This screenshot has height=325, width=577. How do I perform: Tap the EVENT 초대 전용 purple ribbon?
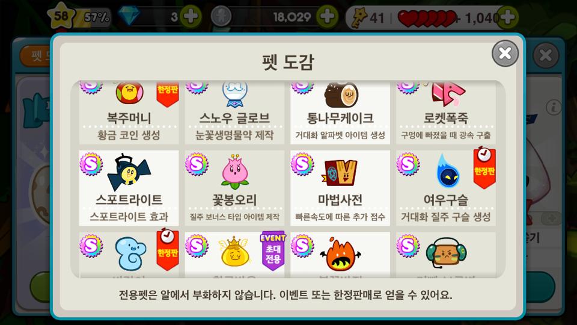point(273,250)
